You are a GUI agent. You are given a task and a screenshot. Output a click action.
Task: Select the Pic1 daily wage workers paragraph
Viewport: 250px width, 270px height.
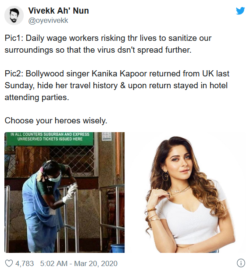[108, 44]
